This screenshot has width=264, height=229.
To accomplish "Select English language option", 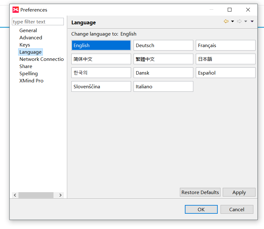I will click(x=101, y=45).
